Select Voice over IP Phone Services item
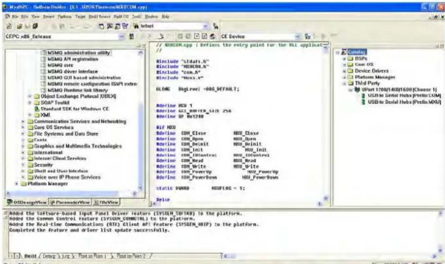 (x=67, y=177)
